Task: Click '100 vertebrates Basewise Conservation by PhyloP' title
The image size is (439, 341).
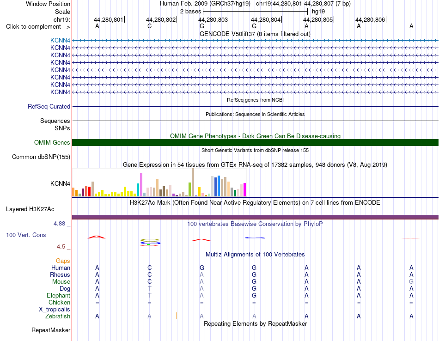Action: tap(255, 224)
